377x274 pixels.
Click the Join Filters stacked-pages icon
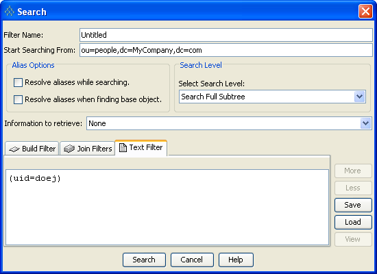point(69,149)
